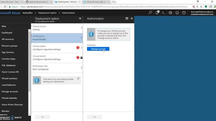Screen dimensions: 216x121
Task: Open SQL databases in the sidebar
Action: coord(8,65)
